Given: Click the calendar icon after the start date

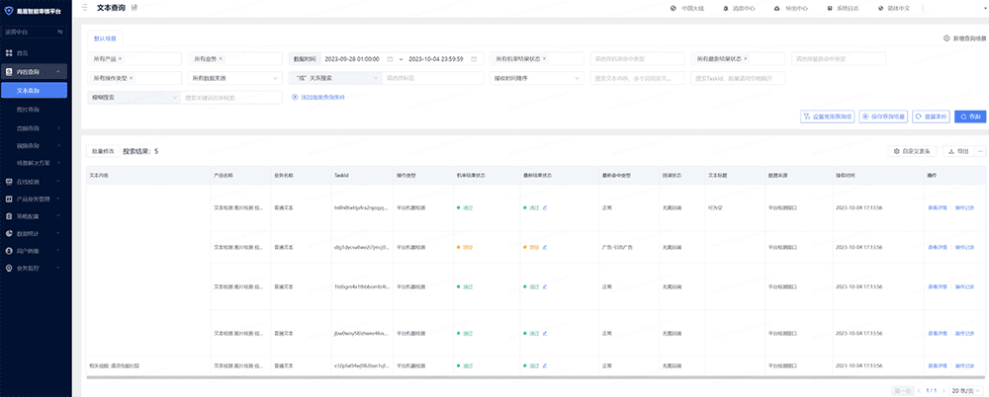Looking at the screenshot, I should [390, 58].
